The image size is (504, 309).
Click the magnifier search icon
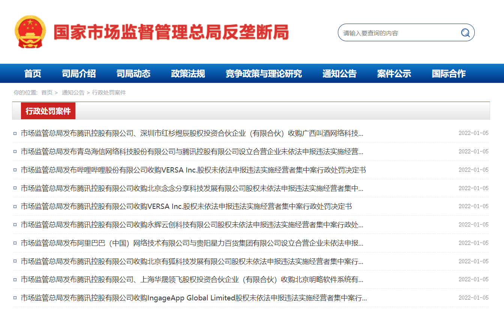[x=465, y=33]
